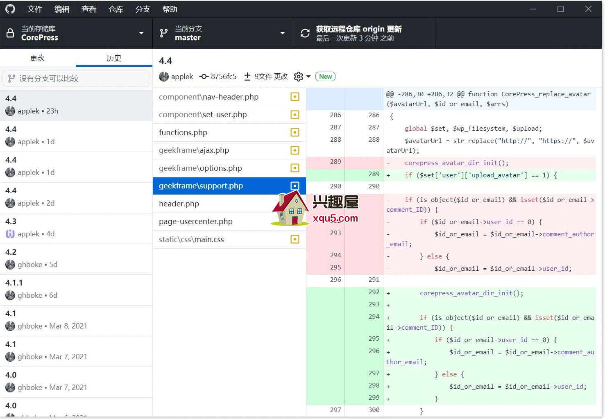Open component\set-user.php file diff
Image resolution: width=605 pixels, height=419 pixels.
(x=229, y=115)
